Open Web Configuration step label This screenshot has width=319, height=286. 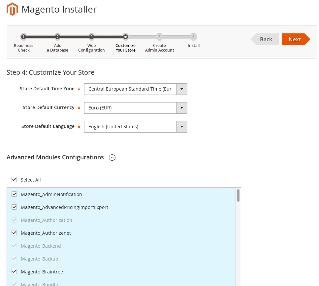(x=92, y=48)
